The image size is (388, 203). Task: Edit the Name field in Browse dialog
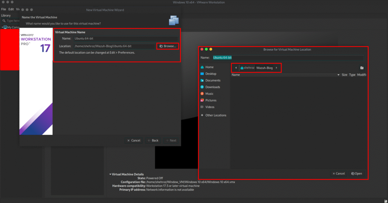[288, 57]
